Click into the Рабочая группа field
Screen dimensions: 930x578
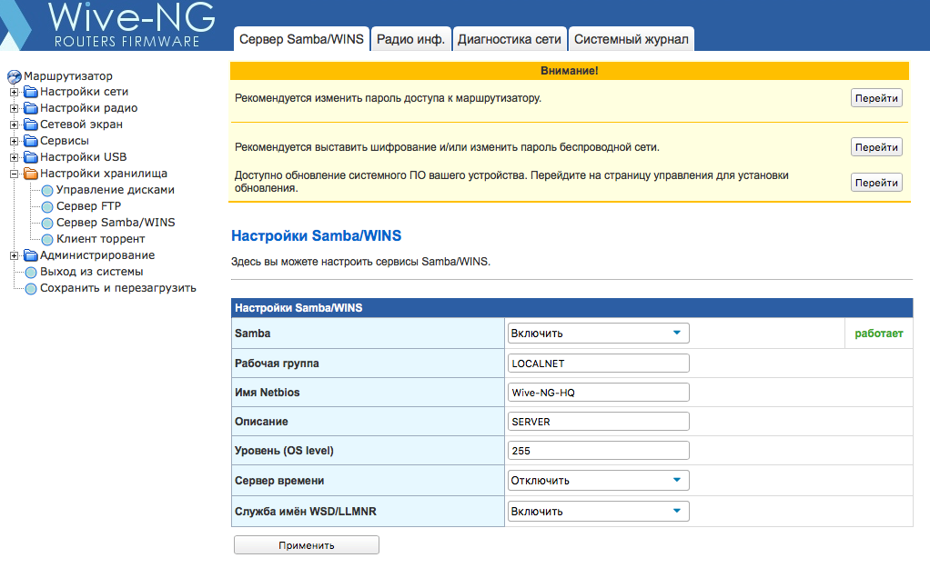coord(599,363)
